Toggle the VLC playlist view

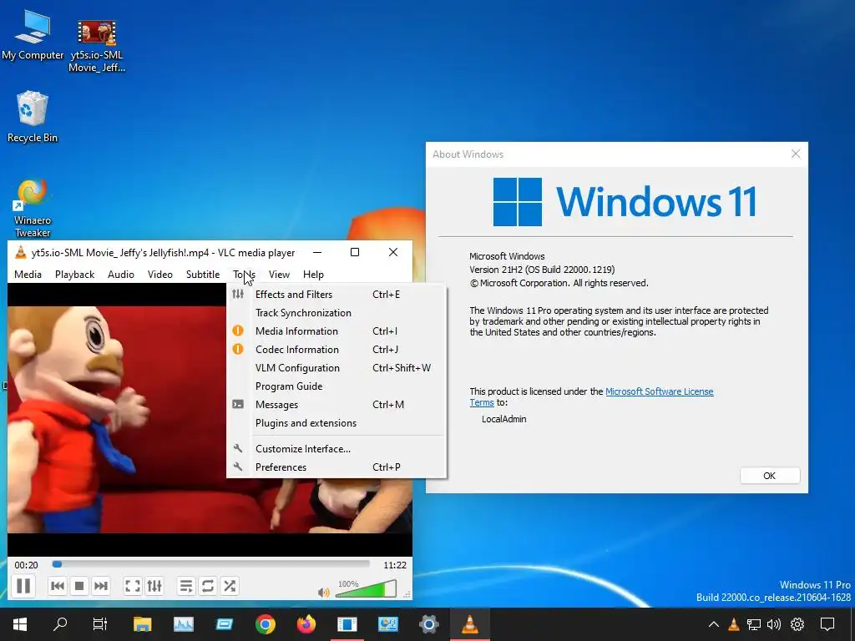click(x=186, y=586)
